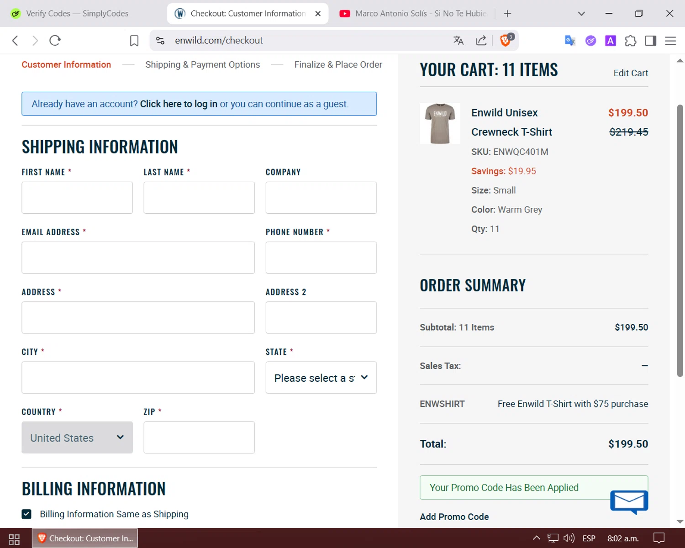Close the Checkout: Customer Information tab
685x548 pixels.
tap(318, 14)
